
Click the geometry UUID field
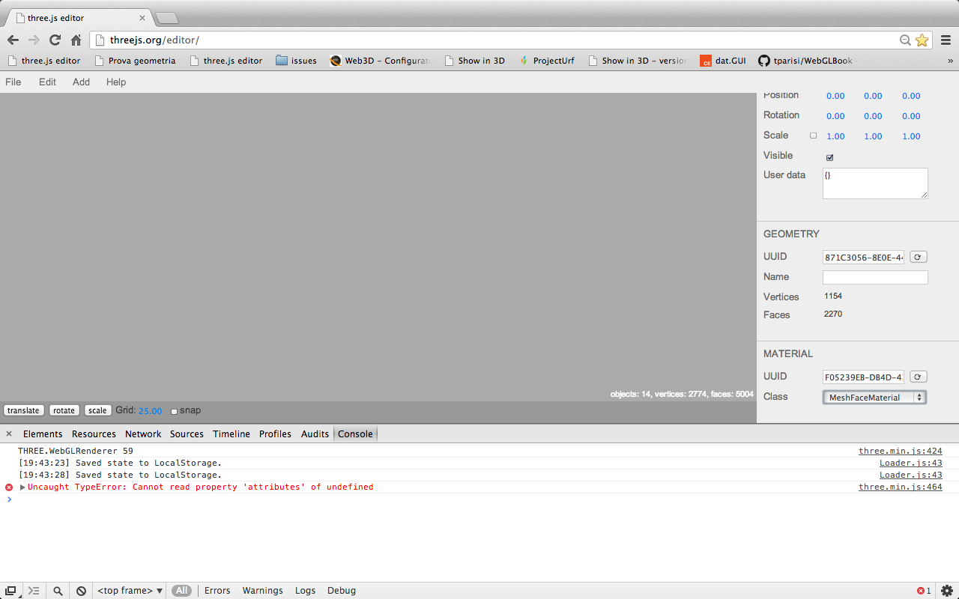pos(864,257)
